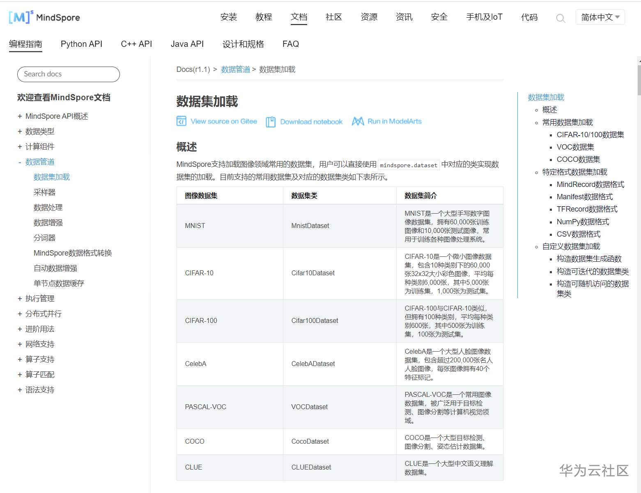
Task: Jump to 特定格式数据集加载 outline entry
Action: point(574,172)
